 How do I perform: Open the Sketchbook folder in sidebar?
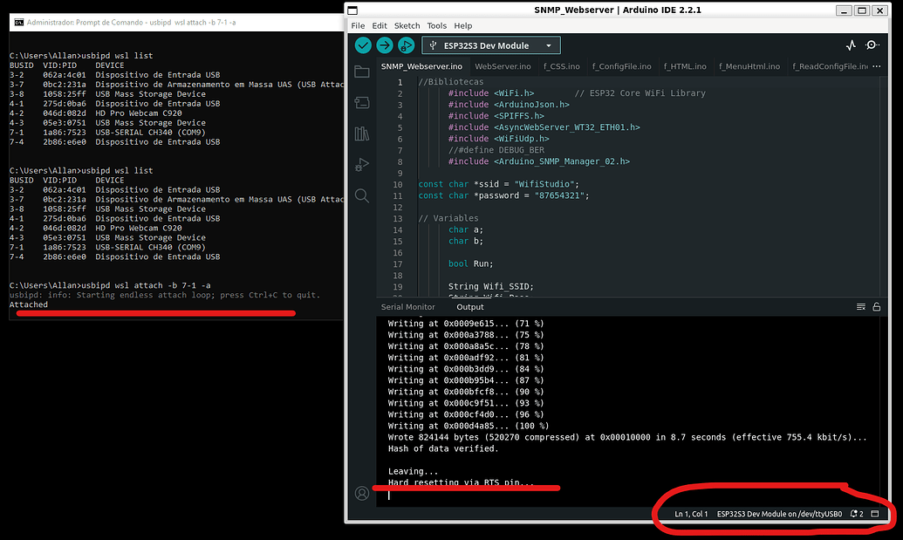362,72
